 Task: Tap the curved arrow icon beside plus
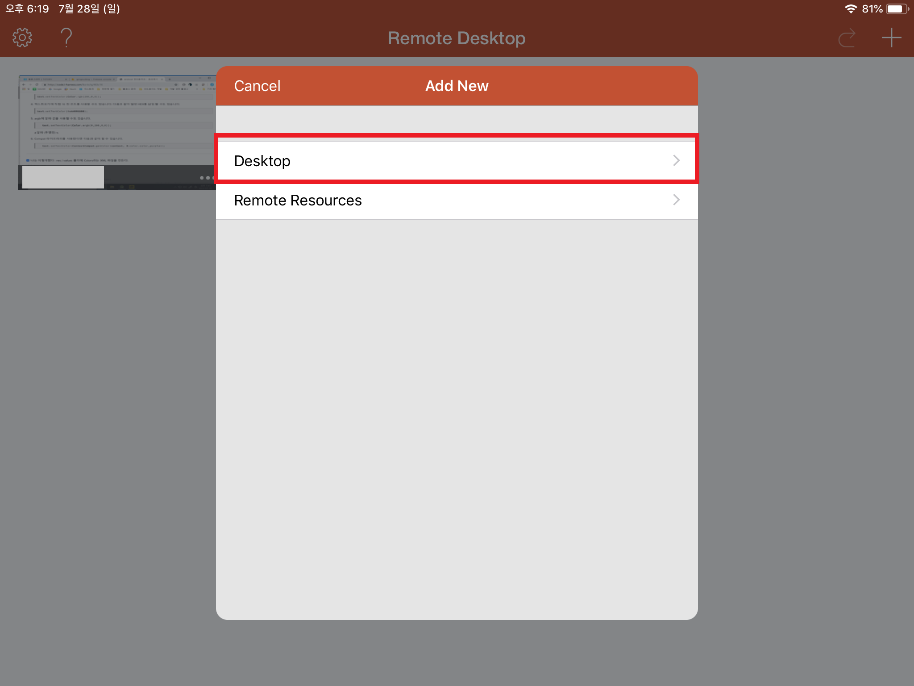point(847,38)
